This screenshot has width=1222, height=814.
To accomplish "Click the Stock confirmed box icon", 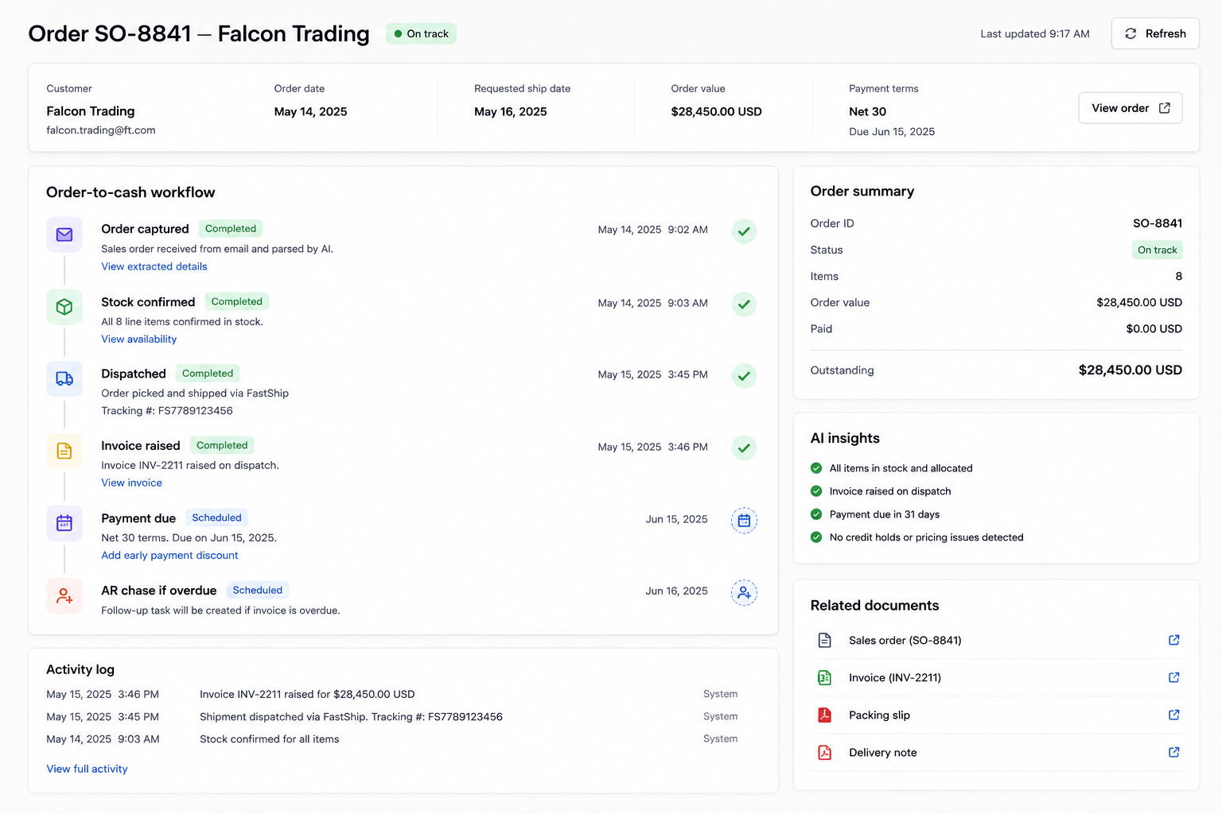I will (x=64, y=307).
